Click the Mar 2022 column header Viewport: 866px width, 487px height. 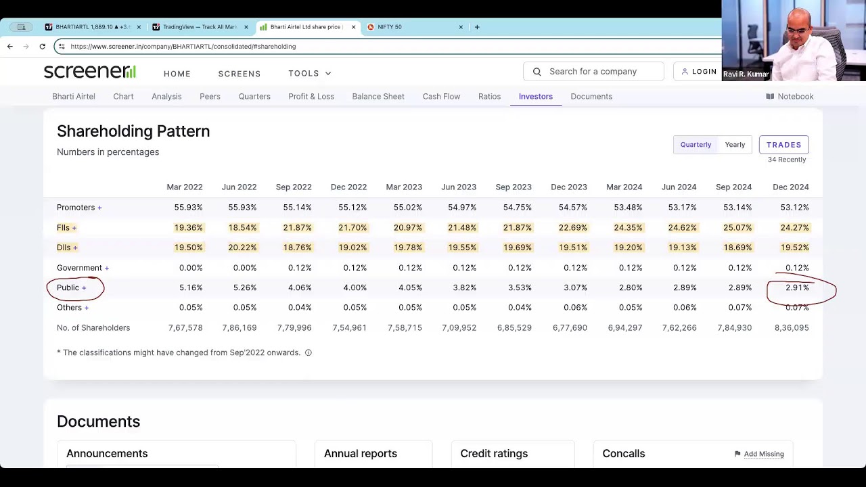coord(184,187)
